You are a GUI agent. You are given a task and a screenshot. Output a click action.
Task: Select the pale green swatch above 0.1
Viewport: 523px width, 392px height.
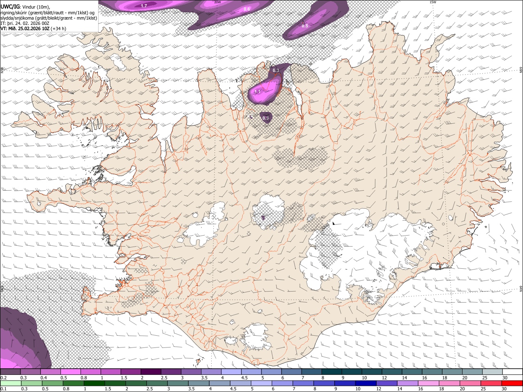[x=11, y=383]
